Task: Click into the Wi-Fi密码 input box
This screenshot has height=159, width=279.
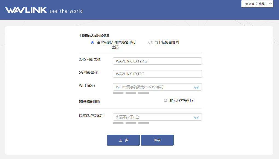Action: [x=153, y=87]
